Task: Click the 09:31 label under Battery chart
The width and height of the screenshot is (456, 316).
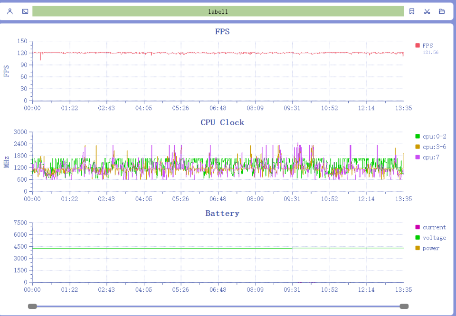Action: [x=292, y=289]
